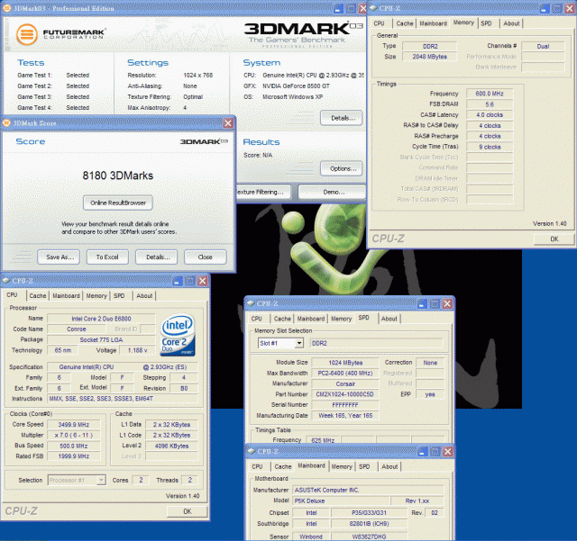Open Mainboard tab in processor CPU-Z window
Image resolution: width=577 pixels, height=541 pixels.
[66, 296]
